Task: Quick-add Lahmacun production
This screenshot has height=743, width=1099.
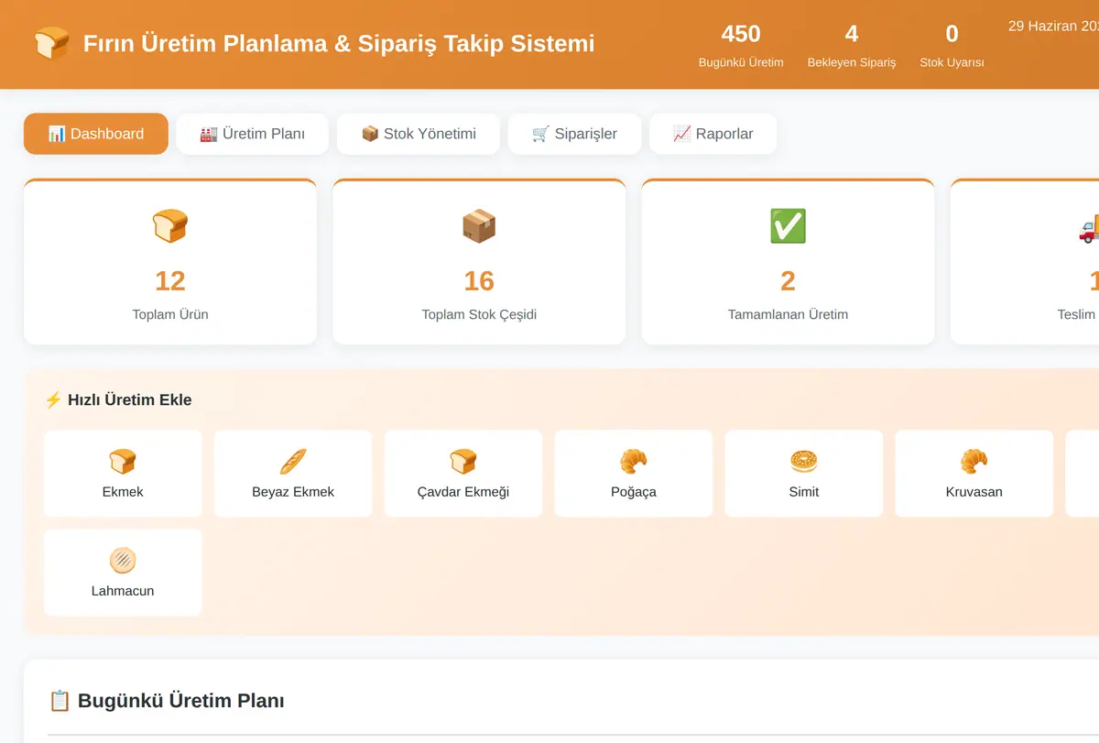Action: click(123, 573)
